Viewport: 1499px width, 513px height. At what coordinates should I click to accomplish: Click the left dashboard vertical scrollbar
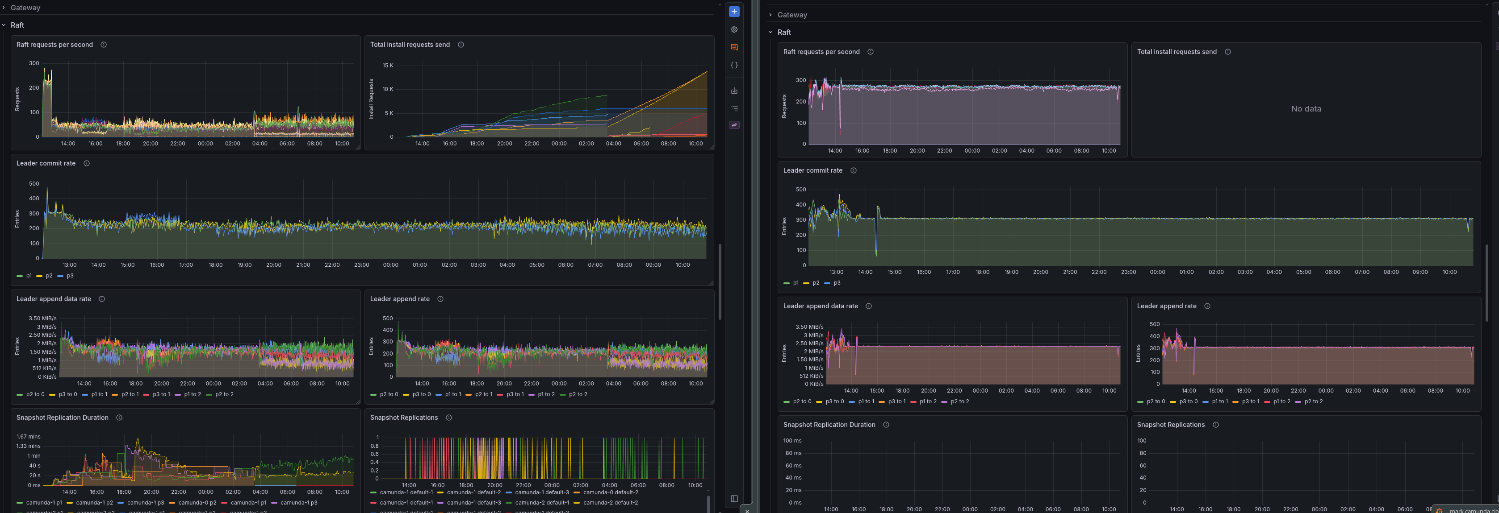click(x=720, y=282)
